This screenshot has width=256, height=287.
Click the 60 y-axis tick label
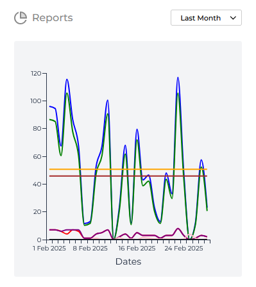point(37,157)
